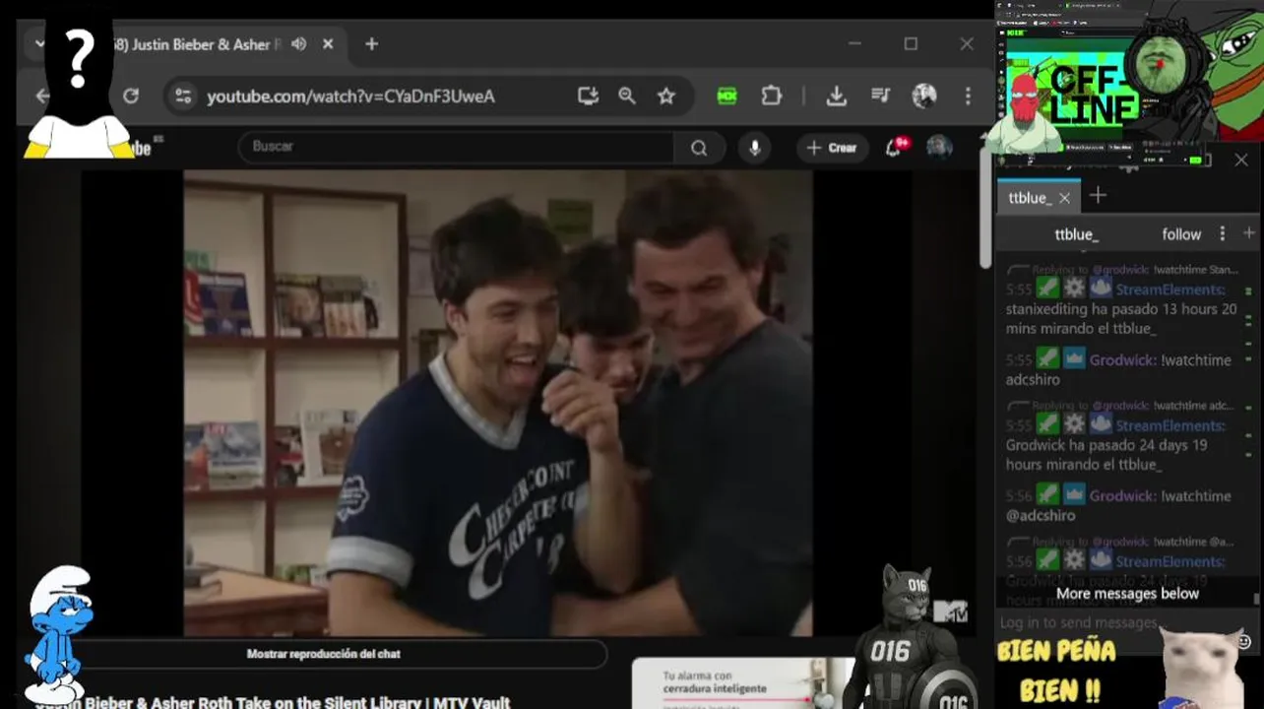The image size is (1264, 709).
Task: Open the Chrome tab search chevron
Action: tap(39, 43)
